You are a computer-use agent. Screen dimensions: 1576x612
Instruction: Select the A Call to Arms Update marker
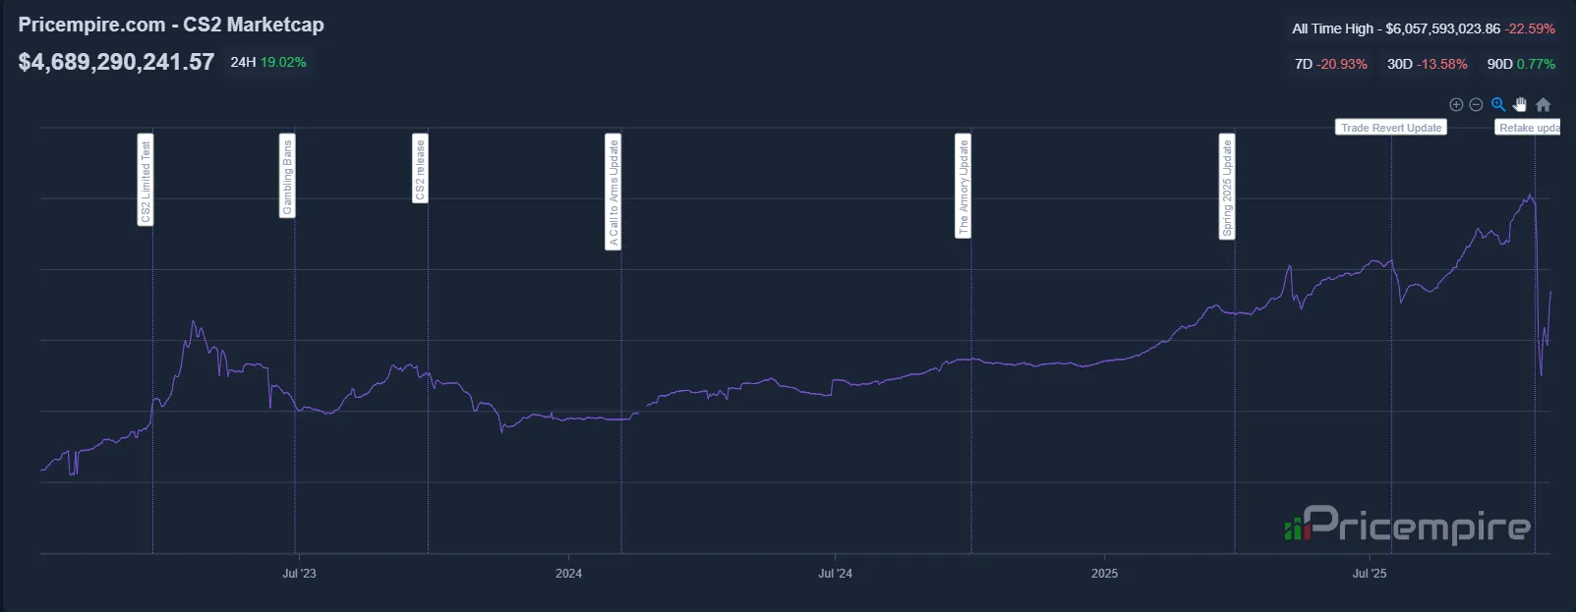613,192
